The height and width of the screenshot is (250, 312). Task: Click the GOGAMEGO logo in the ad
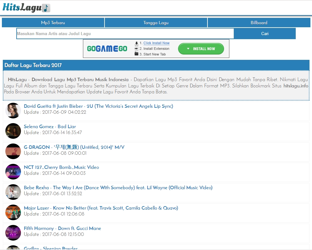[108, 49]
